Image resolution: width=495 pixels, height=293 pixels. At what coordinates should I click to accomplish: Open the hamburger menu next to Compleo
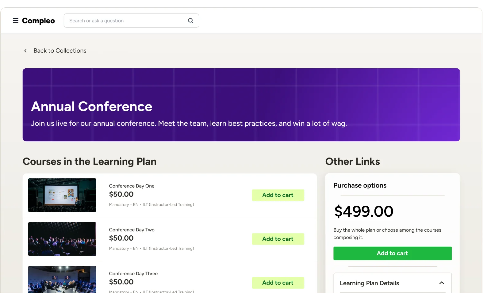coord(15,21)
